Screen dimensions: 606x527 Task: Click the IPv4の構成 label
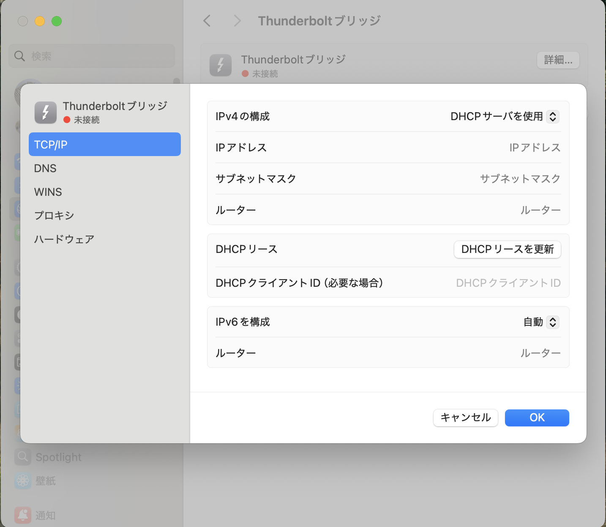243,116
